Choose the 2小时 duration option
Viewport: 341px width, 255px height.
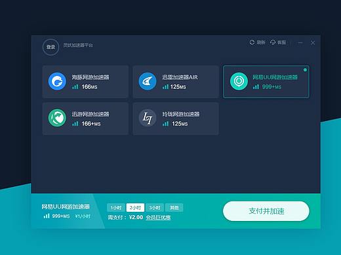click(x=135, y=207)
